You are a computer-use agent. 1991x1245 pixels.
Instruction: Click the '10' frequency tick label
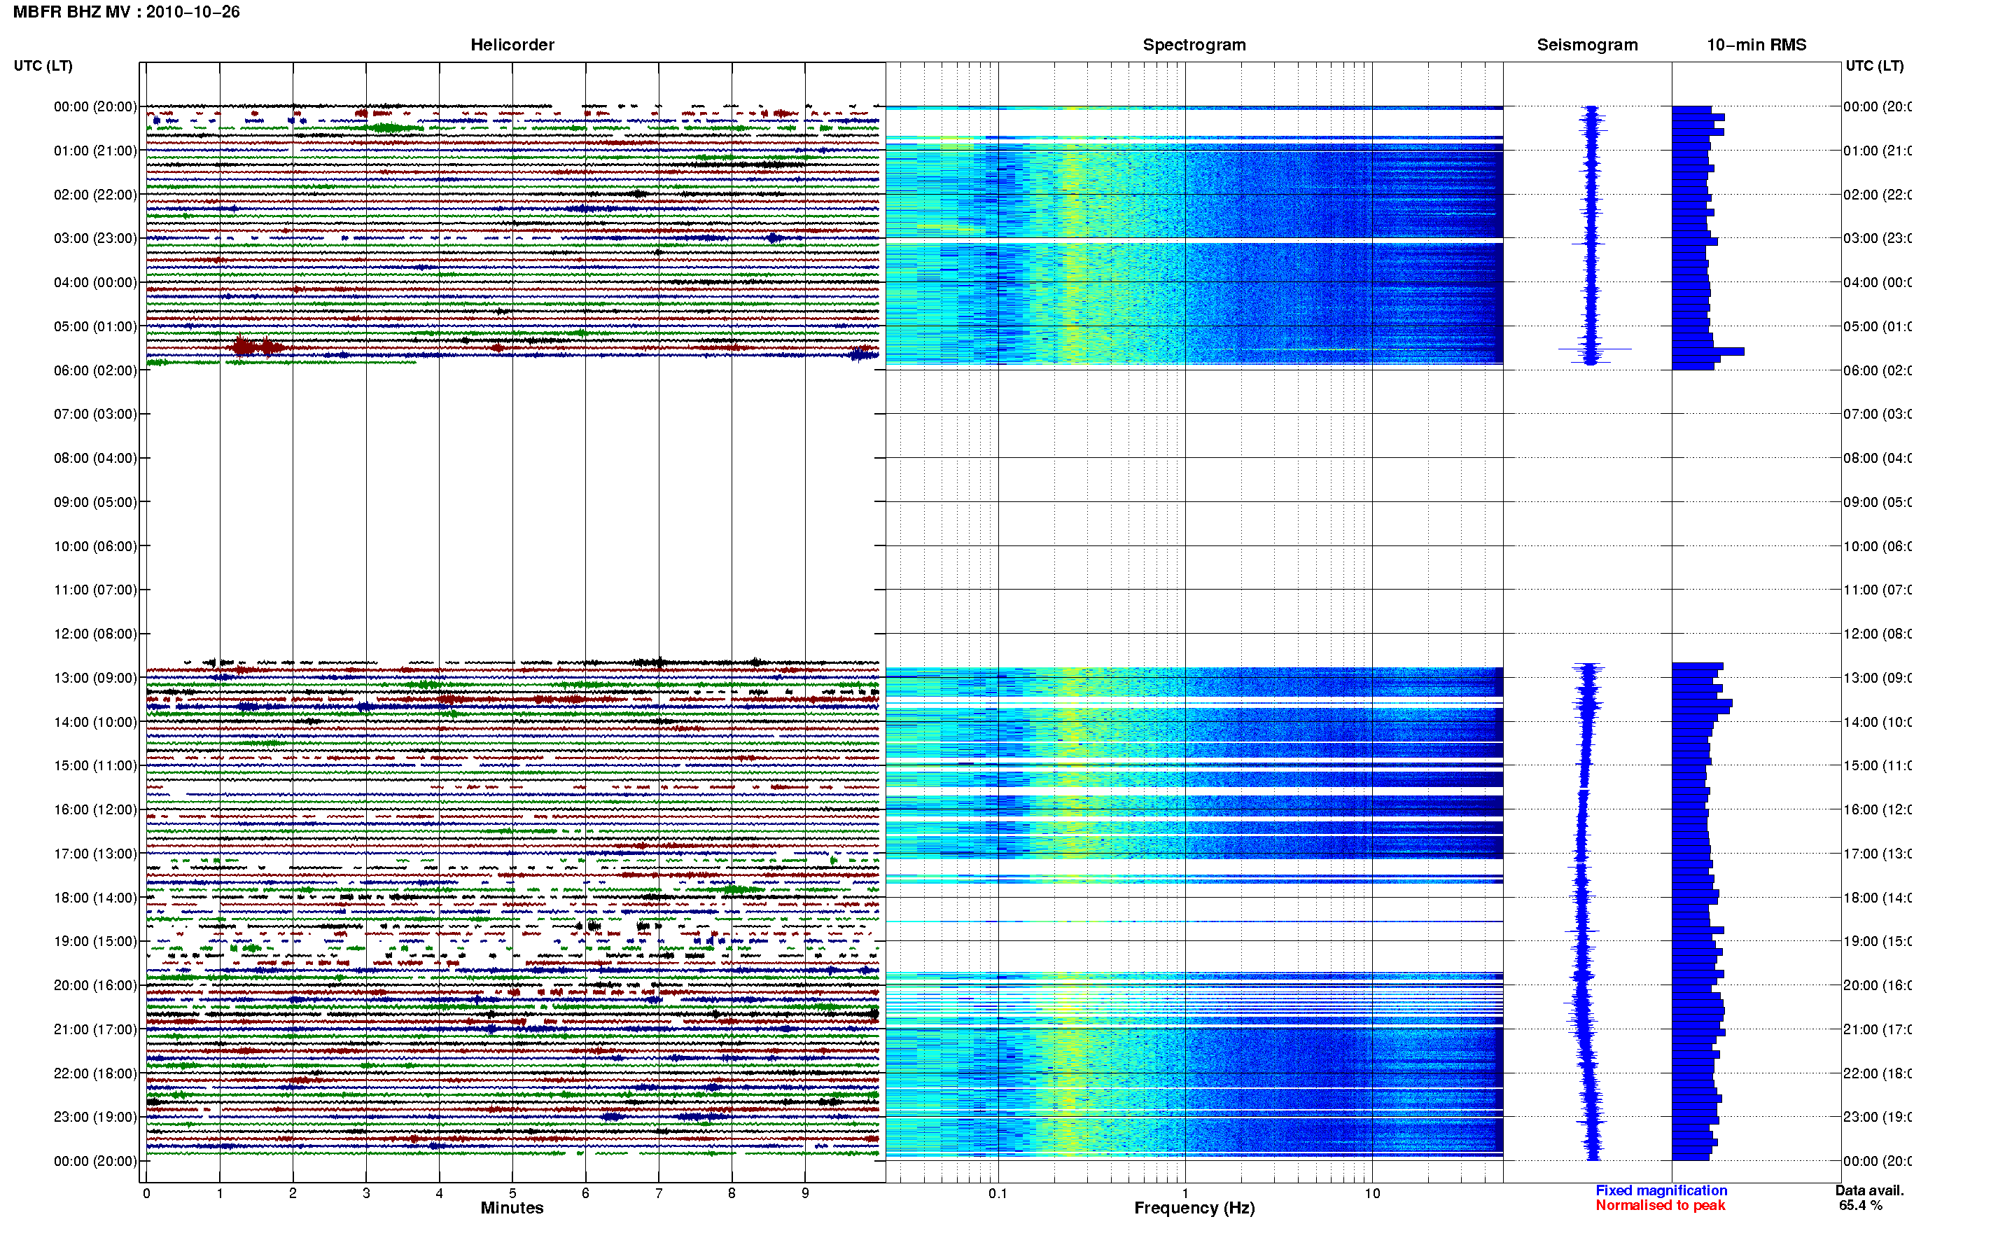tap(1372, 1193)
